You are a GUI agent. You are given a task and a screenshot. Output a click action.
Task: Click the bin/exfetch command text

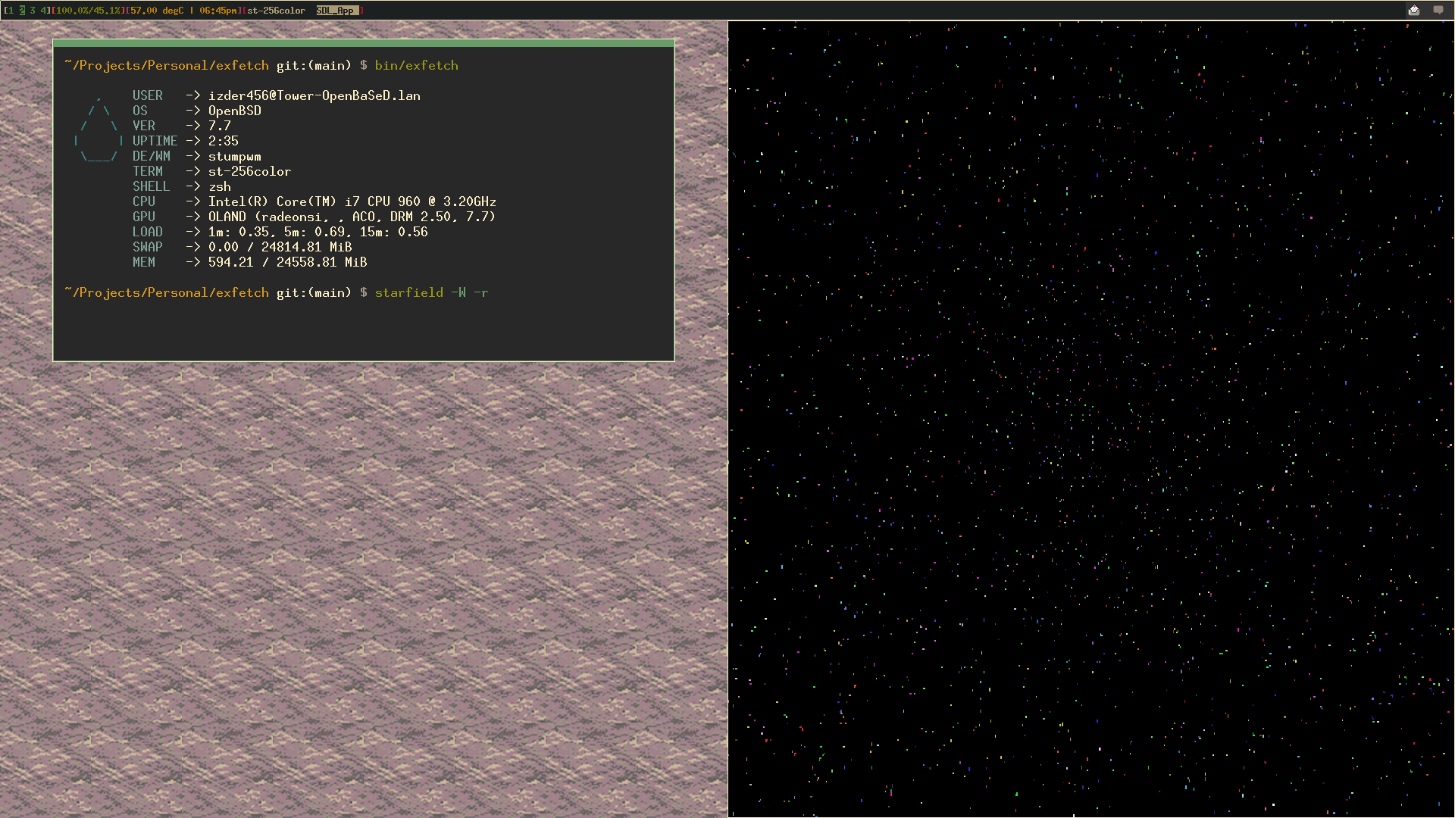(x=416, y=66)
